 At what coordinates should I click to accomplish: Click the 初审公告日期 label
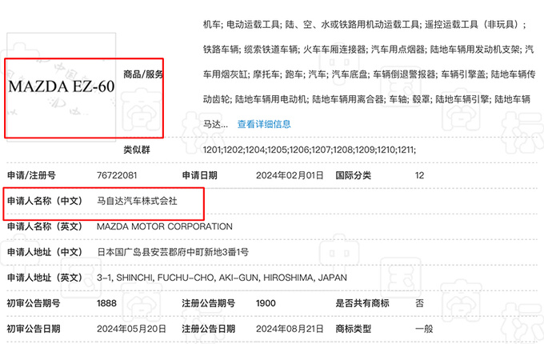click(x=34, y=329)
